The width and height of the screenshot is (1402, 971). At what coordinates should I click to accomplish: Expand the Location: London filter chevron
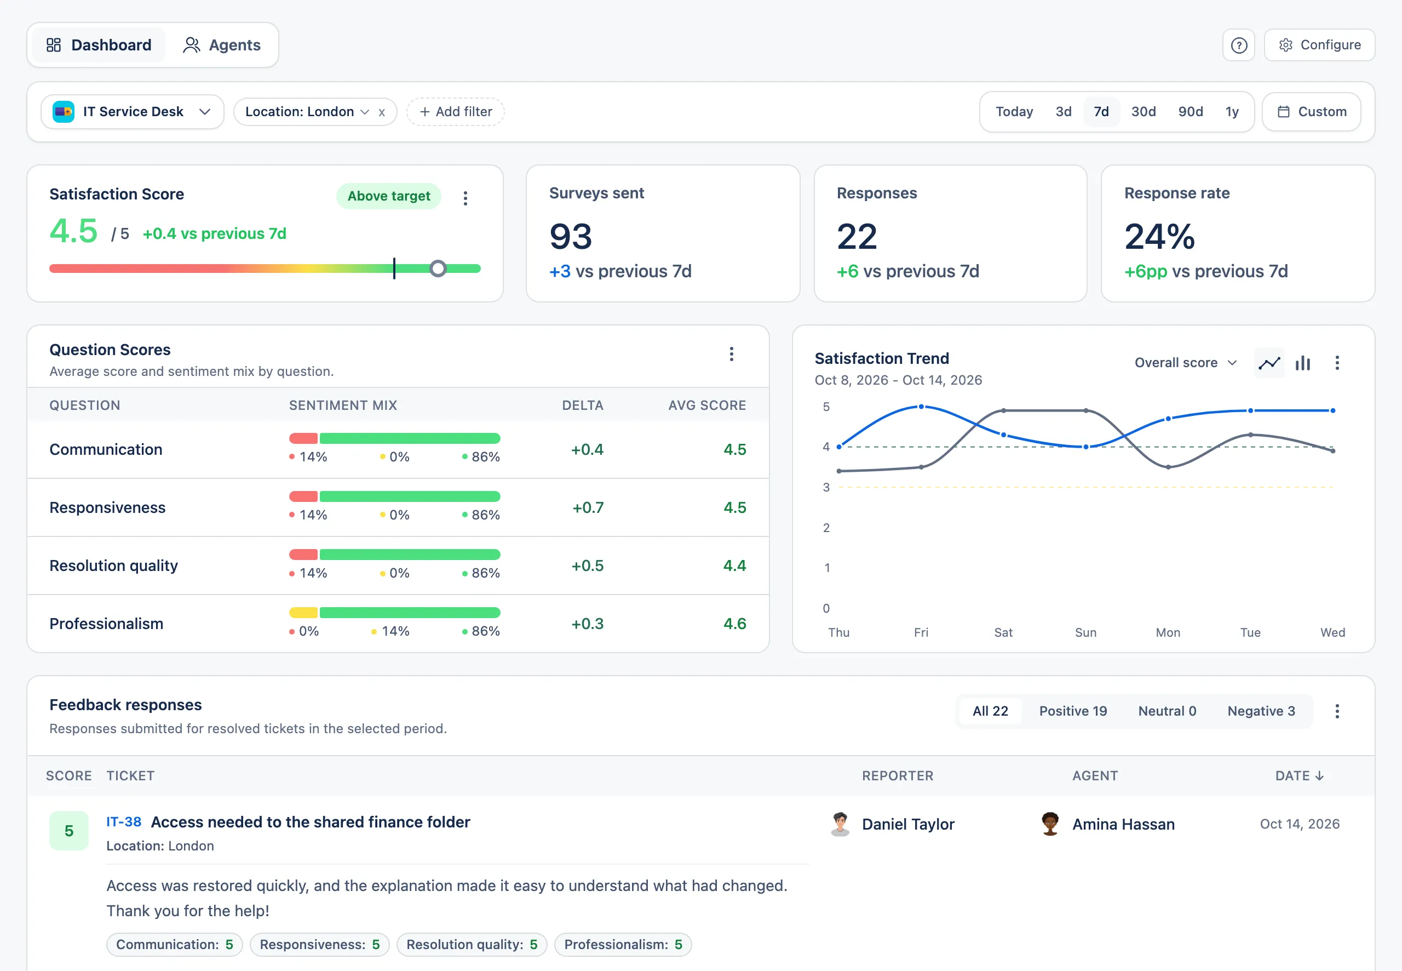point(364,112)
